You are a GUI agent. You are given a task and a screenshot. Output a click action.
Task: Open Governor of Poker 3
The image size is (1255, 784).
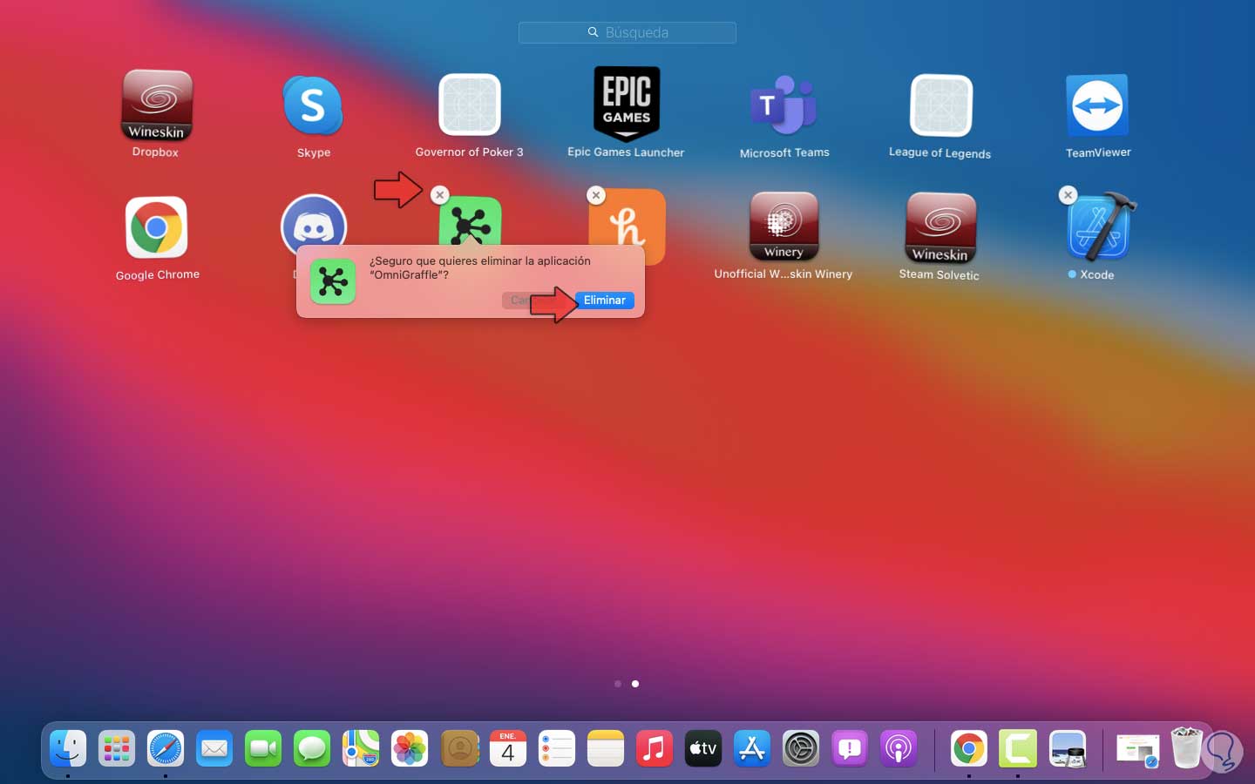[x=470, y=105]
